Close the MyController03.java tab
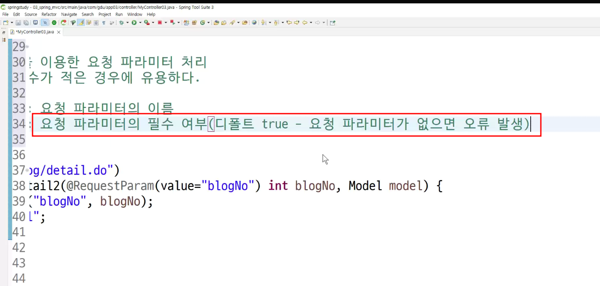 (59, 32)
